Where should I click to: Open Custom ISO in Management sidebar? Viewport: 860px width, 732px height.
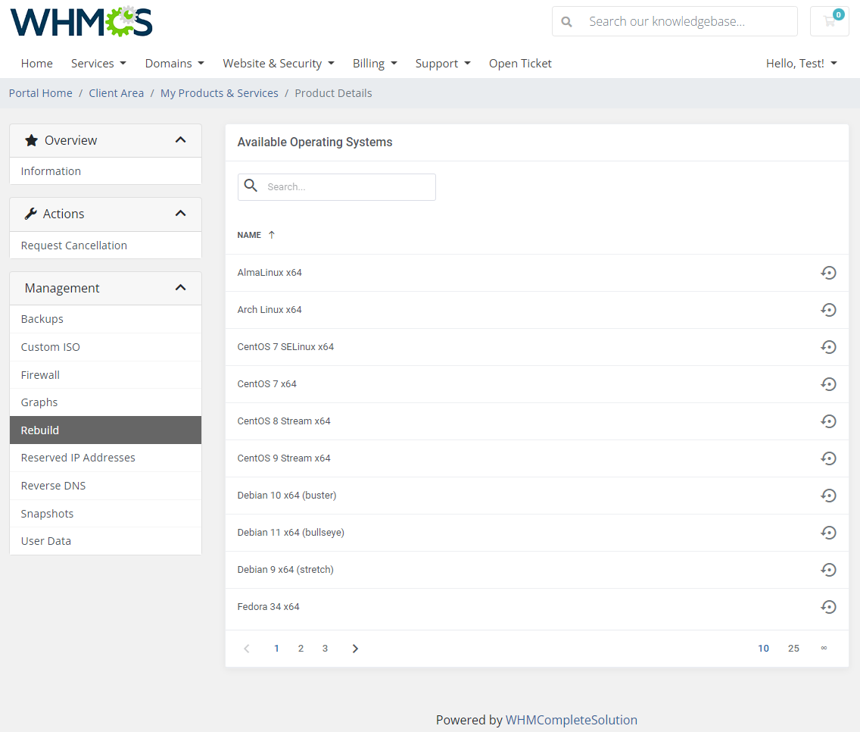(x=105, y=347)
